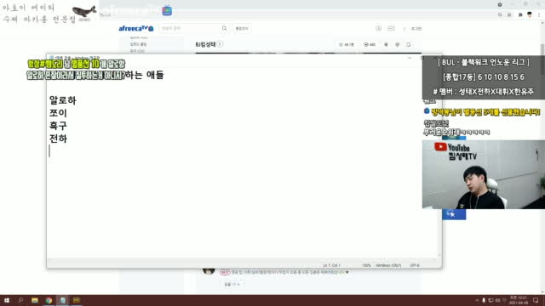Open the info icon beside BJ킴성태
The height and width of the screenshot is (306, 545).
click(220, 44)
